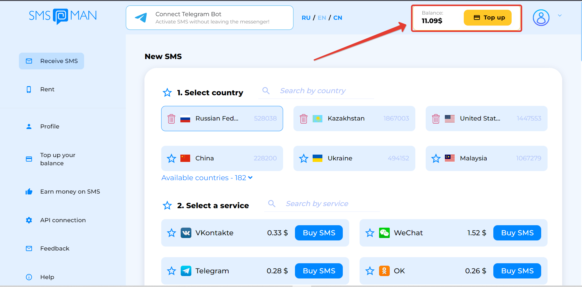
Task: Go to Profile in the sidebar
Action: pyautogui.click(x=50, y=126)
